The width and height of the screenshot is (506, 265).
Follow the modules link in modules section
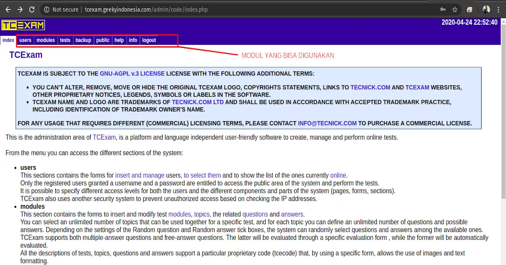coord(180,214)
